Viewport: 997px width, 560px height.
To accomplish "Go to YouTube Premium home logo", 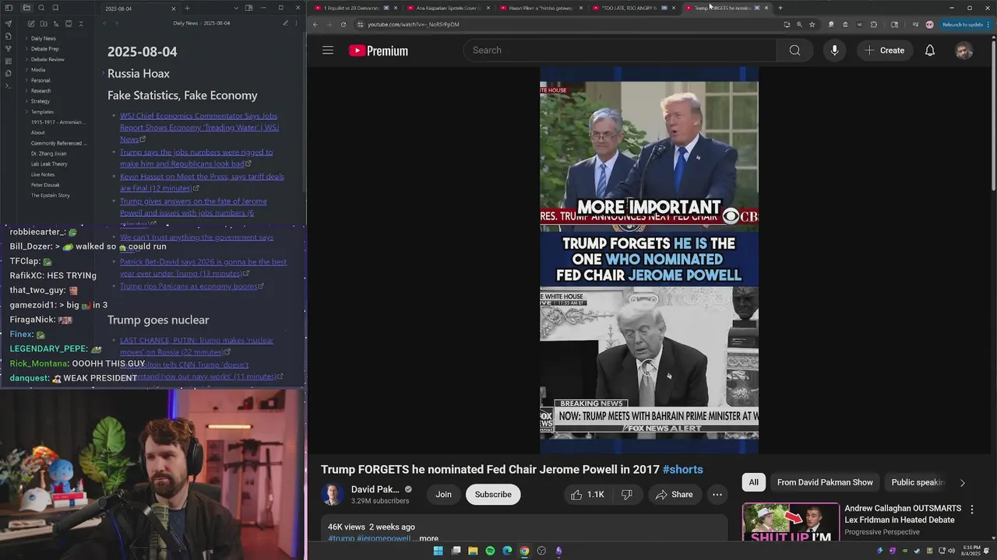I will pos(379,51).
